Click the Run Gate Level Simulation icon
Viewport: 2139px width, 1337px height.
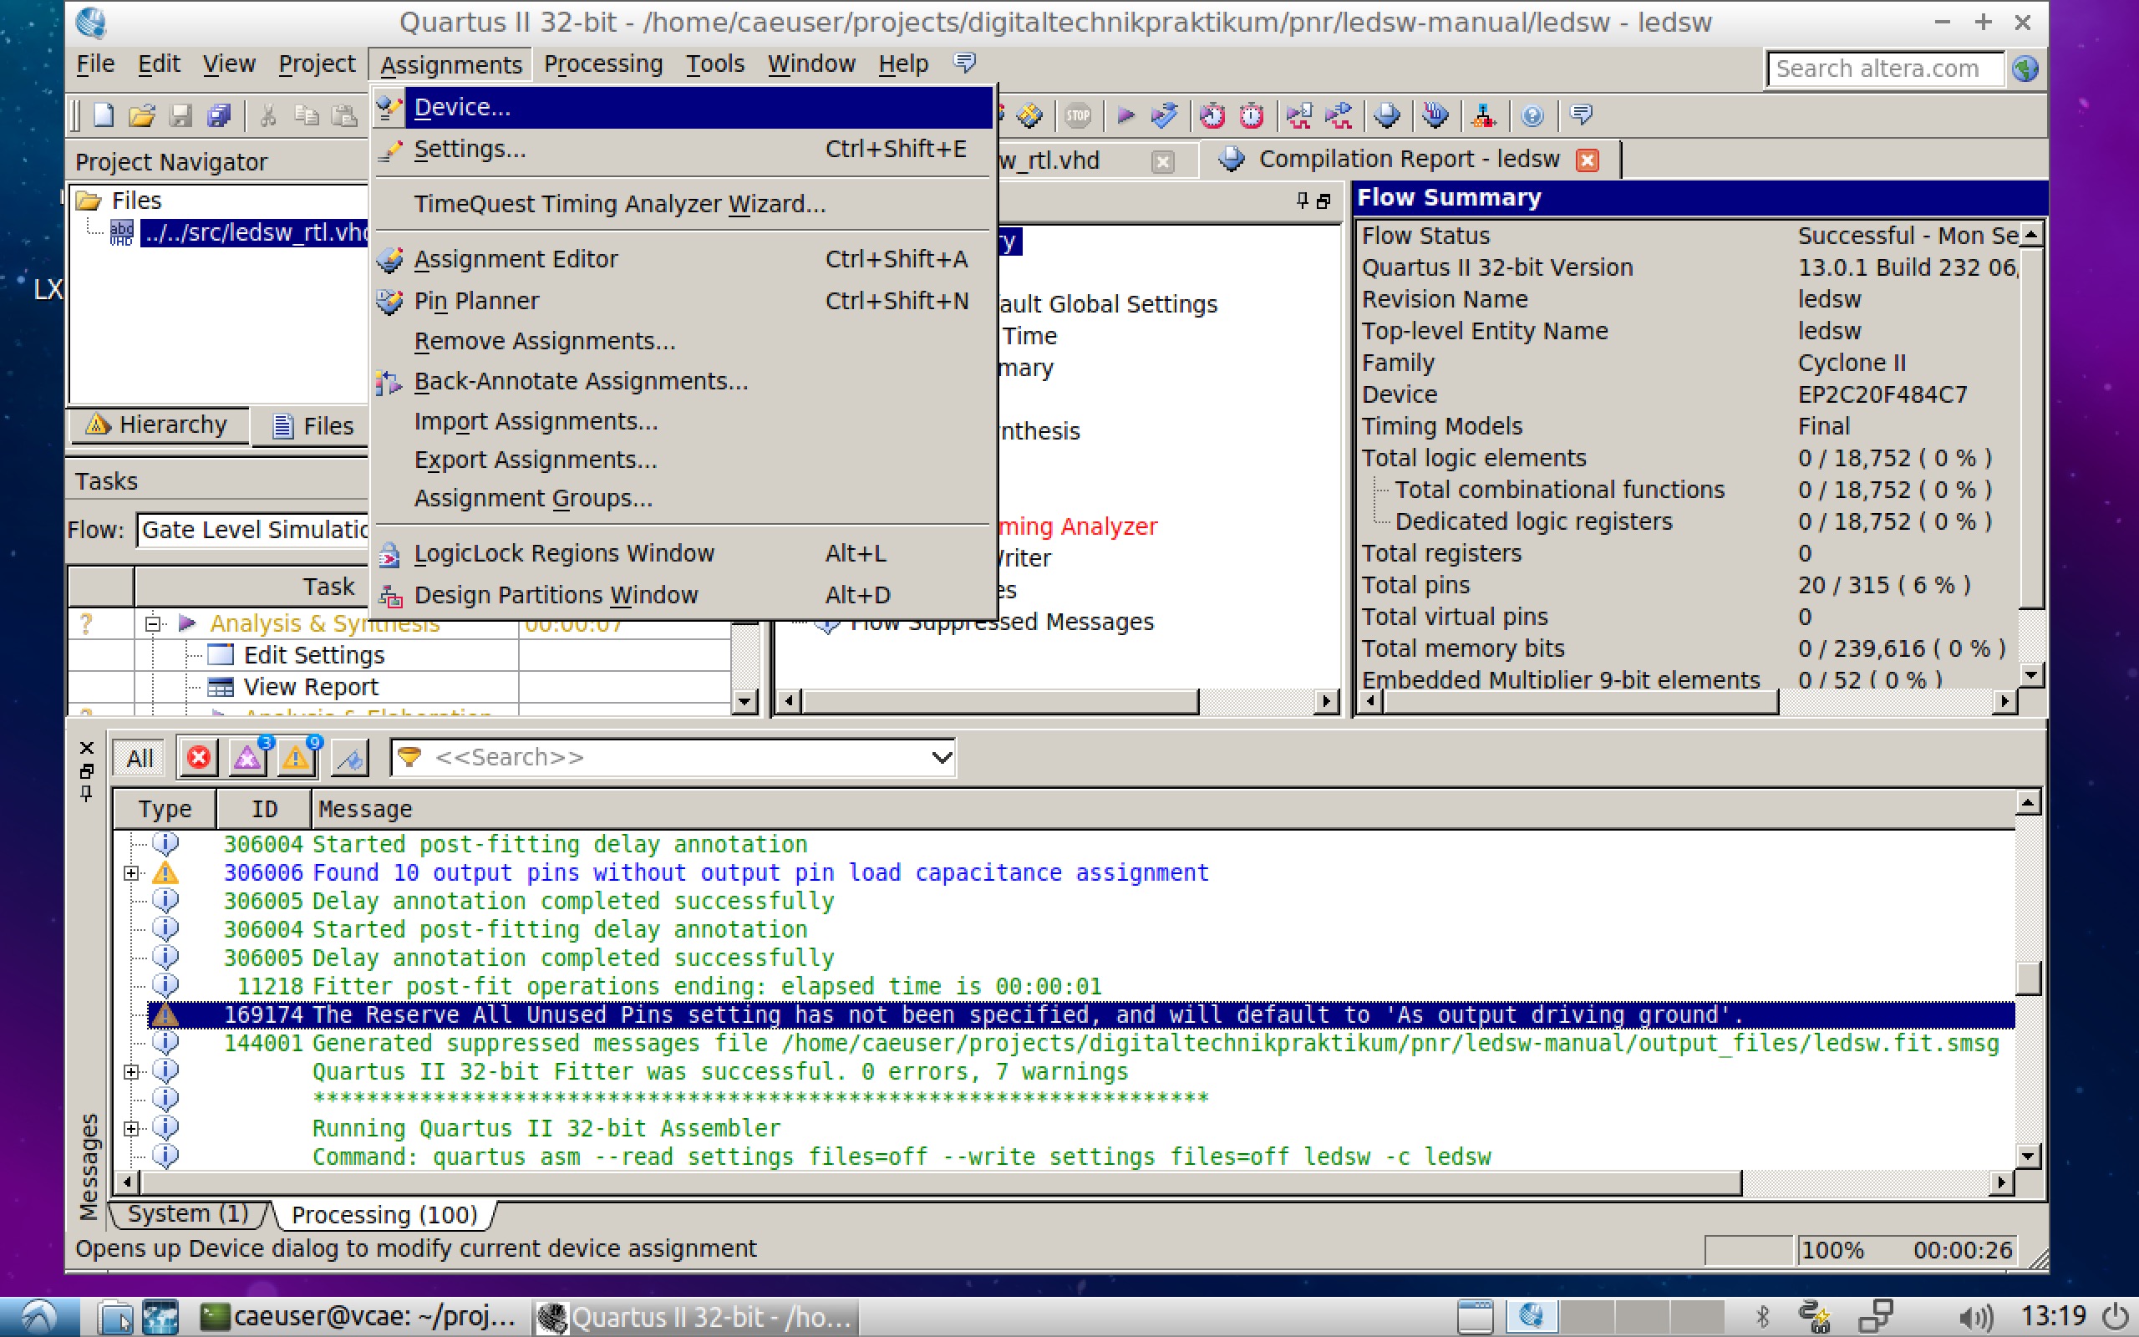1339,115
